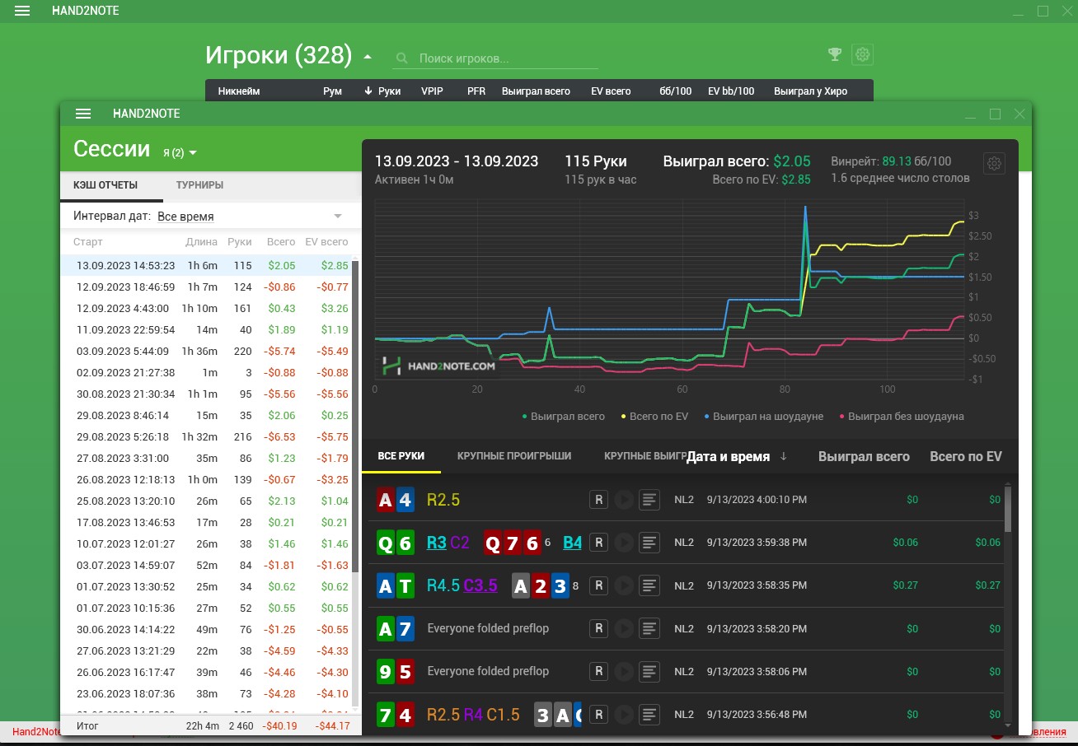Play the 95 hand

tap(624, 671)
